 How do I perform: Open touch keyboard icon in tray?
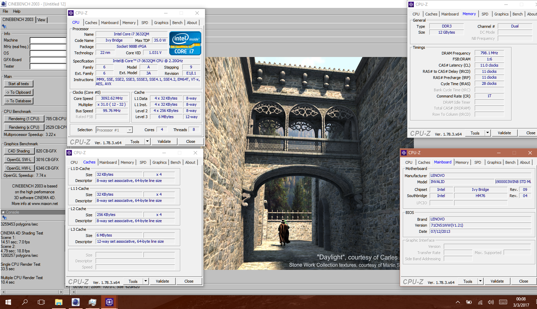503,302
